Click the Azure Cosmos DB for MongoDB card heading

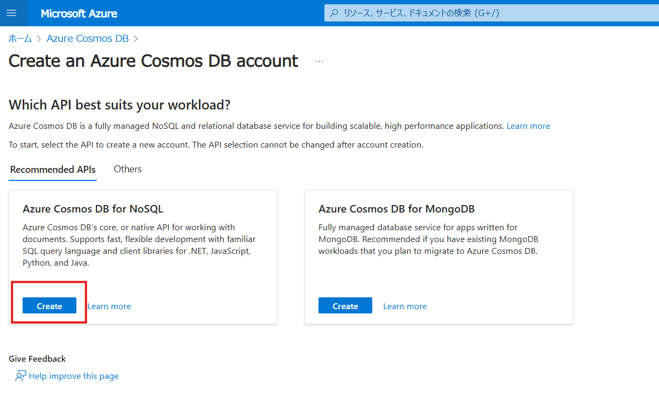[x=396, y=209]
